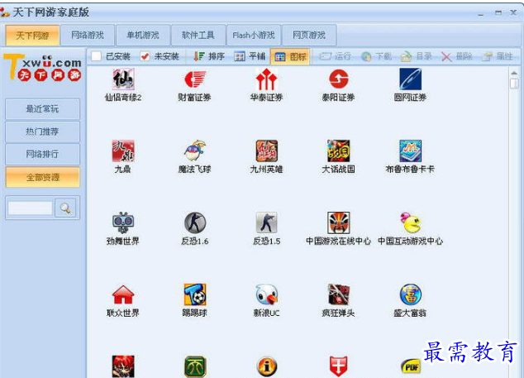Viewport: 524px width, 378px height.
Task: Click the scrollbar up arrow
Action: [514, 72]
